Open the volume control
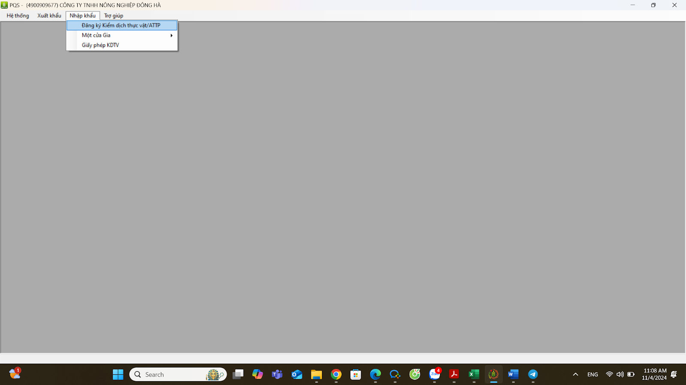Screen dimensions: 686x385 point(620,374)
